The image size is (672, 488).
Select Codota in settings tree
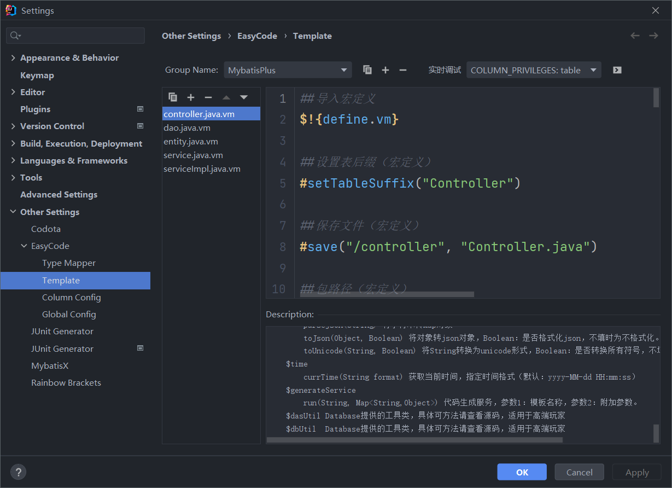[x=46, y=229]
